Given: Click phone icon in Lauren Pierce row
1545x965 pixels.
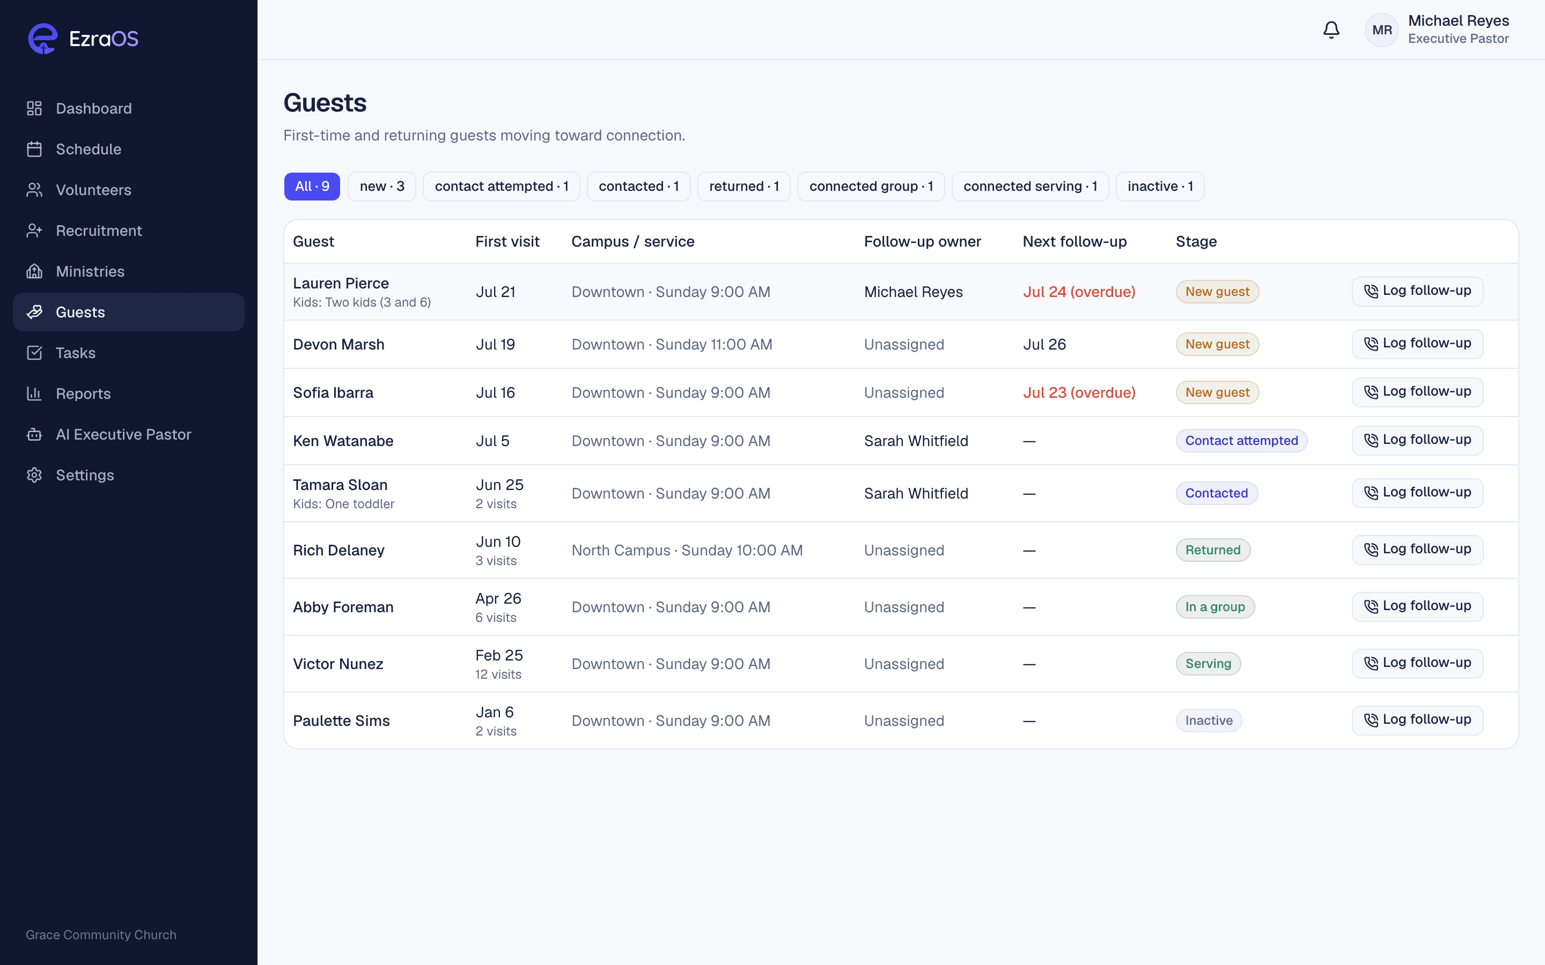Looking at the screenshot, I should click(x=1371, y=291).
